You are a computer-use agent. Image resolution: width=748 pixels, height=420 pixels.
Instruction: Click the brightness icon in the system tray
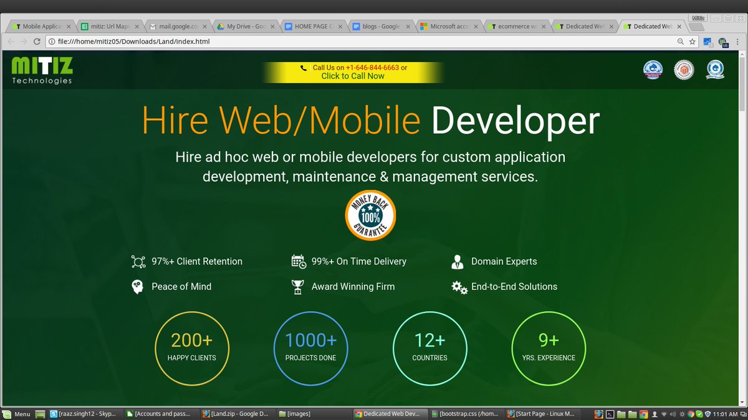pos(683,414)
